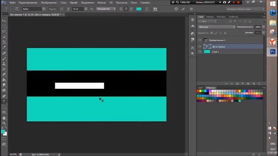The width and height of the screenshot is (278, 156).
Task: Open the layer filter type dropdown
Action: (x=208, y=21)
